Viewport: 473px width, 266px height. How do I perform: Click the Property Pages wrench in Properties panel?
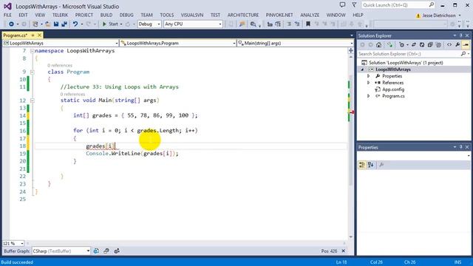381,165
